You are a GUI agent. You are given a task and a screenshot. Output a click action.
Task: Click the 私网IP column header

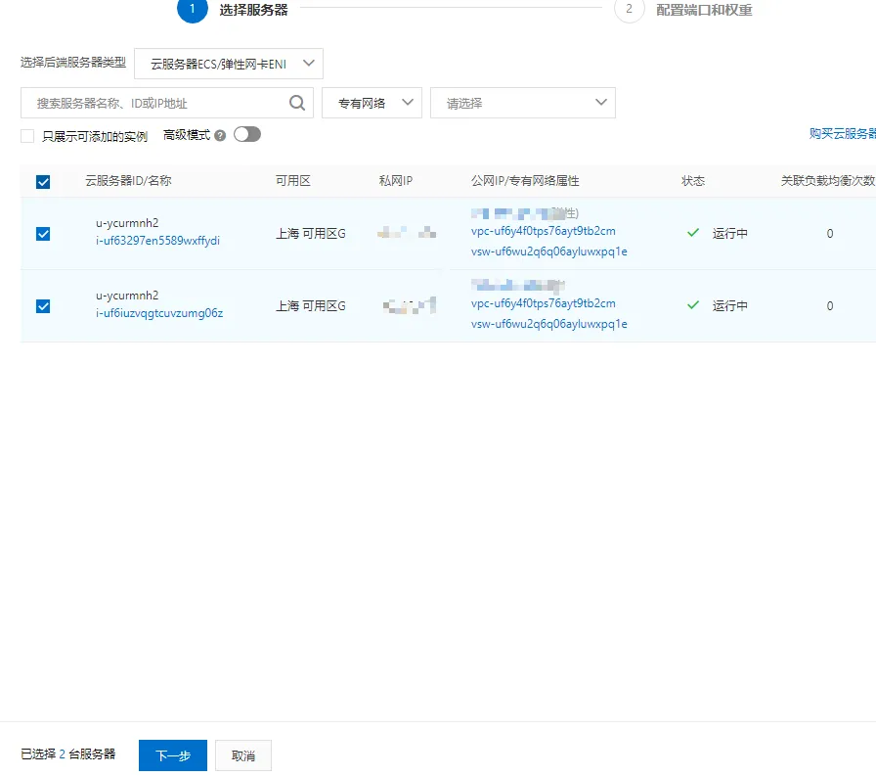396,181
